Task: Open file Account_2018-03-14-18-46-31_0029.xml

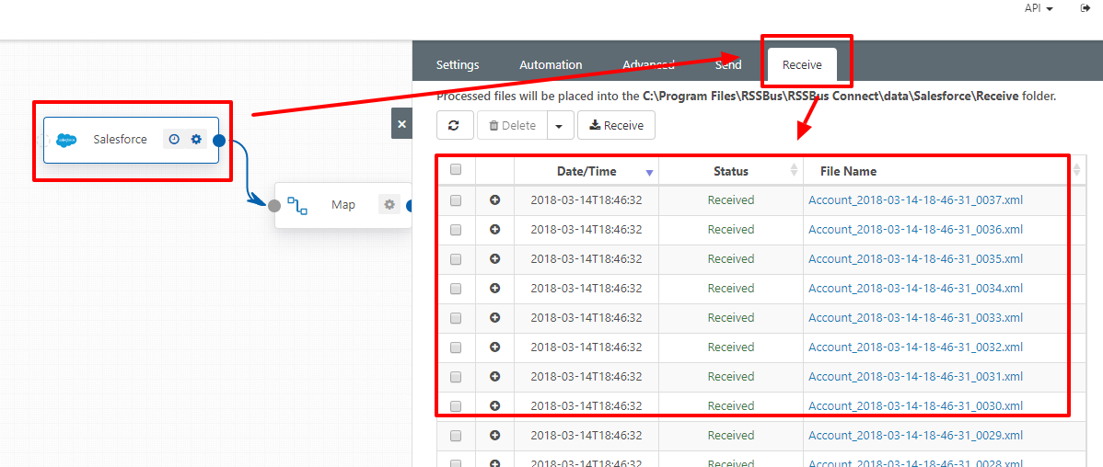Action: [x=915, y=436]
